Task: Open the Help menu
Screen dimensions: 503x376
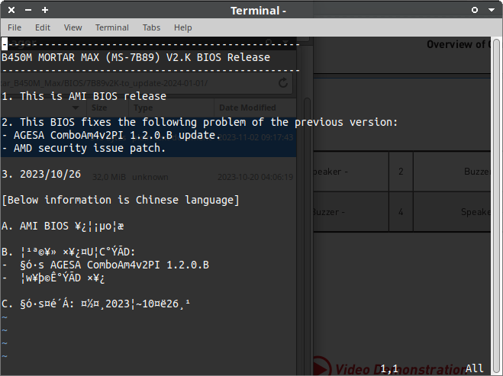Action: [183, 27]
